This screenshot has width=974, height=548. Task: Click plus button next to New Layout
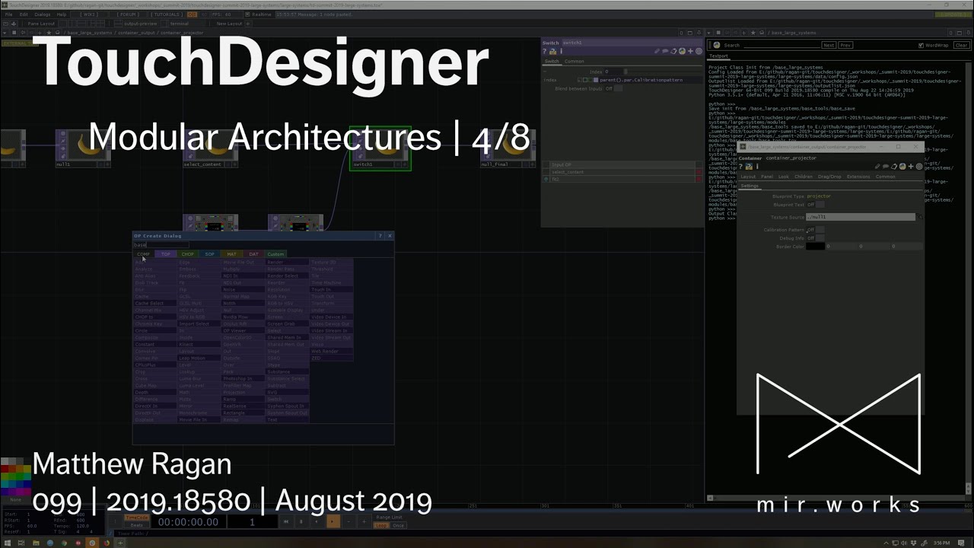(247, 24)
